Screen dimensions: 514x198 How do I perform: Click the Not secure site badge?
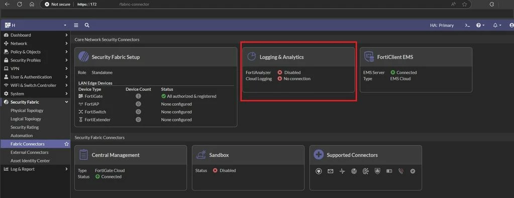[57, 4]
